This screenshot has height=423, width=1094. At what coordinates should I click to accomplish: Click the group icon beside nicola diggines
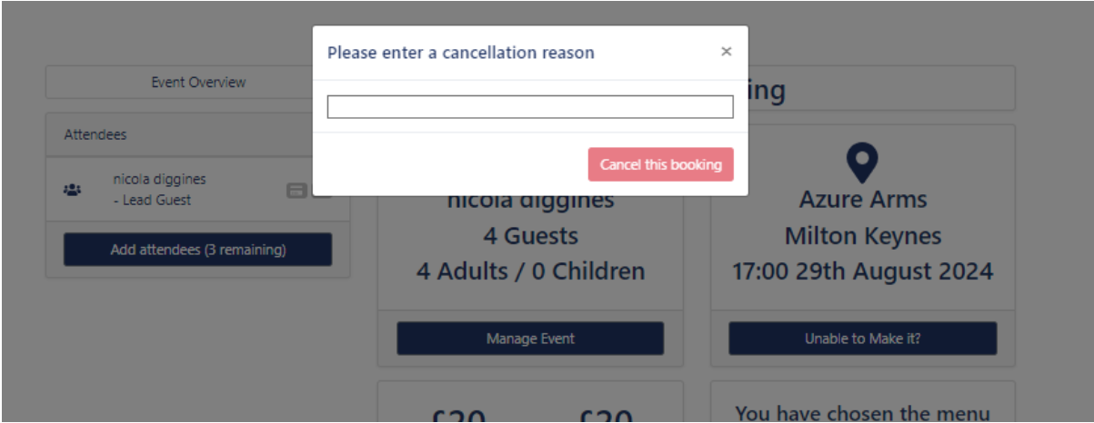pos(72,190)
